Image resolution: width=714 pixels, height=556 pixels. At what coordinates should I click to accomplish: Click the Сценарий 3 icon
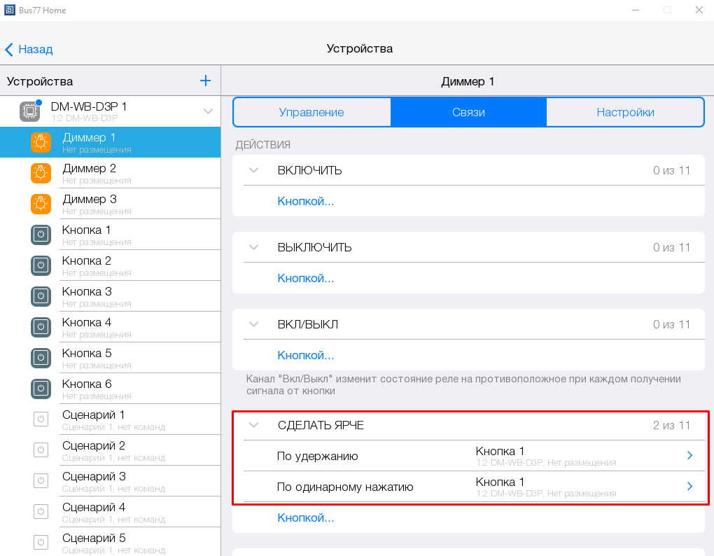[41, 481]
